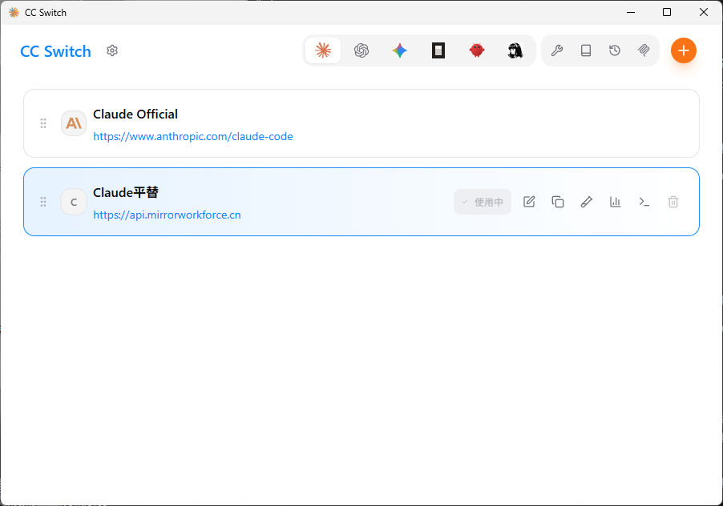Open settings gear next to CC Switch title

point(112,50)
